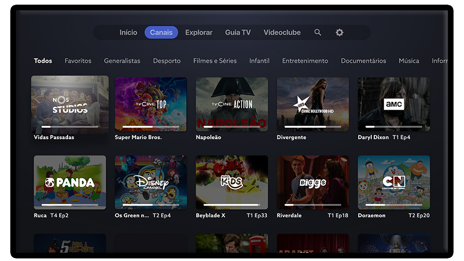Click the Beyblade X programme title
This screenshot has width=464, height=261.
pos(211,216)
